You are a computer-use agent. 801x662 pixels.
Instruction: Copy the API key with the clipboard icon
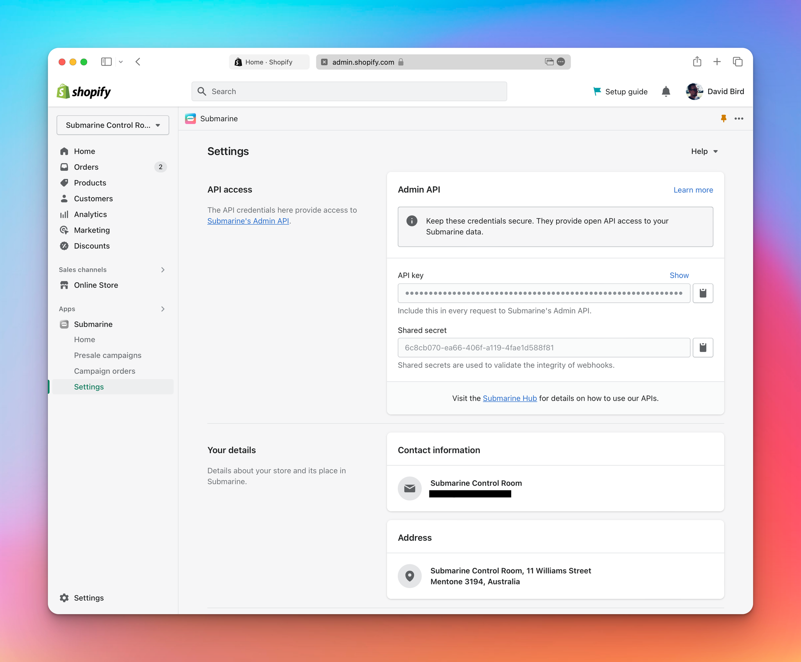tap(703, 293)
